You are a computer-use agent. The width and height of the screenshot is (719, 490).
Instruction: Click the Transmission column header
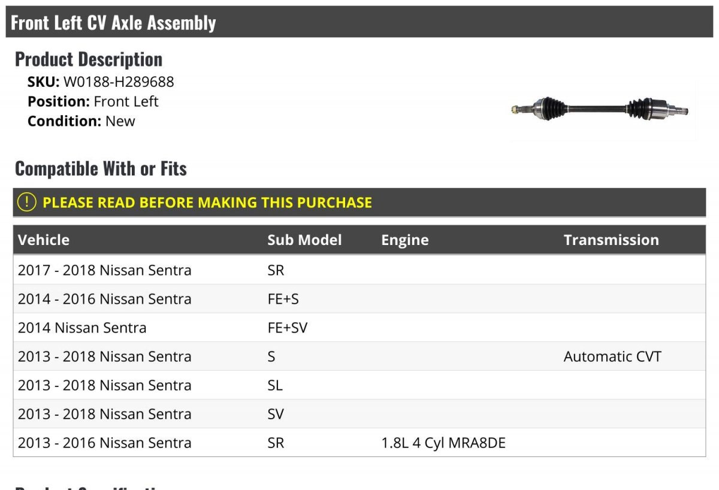click(611, 240)
